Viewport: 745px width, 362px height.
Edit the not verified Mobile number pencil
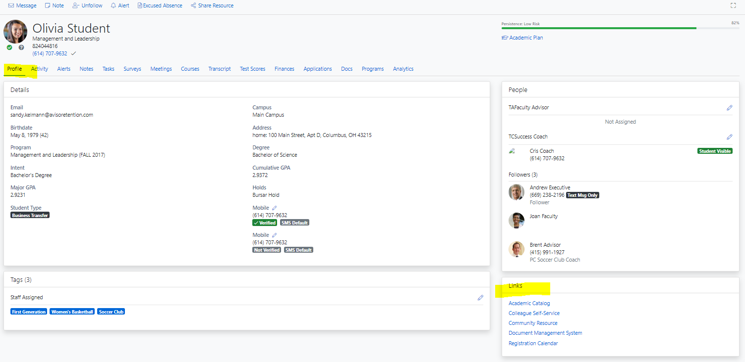point(275,235)
